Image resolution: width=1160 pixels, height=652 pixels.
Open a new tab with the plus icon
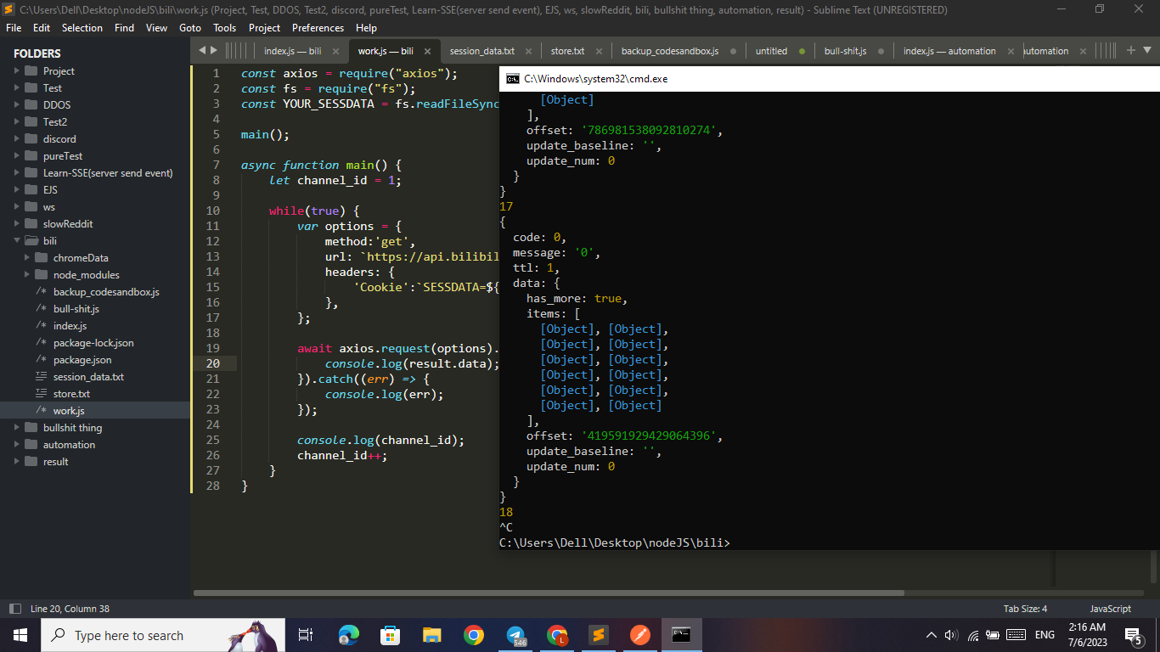(x=1129, y=50)
